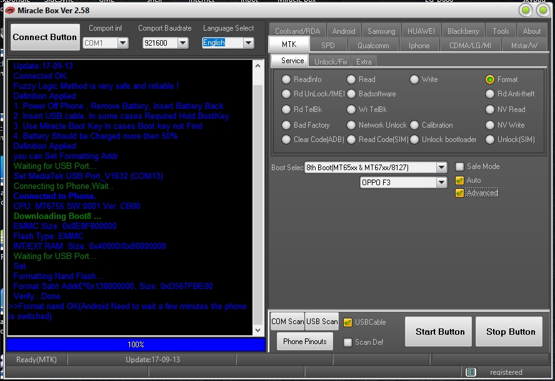Open the Mstar/W tab

(524, 46)
